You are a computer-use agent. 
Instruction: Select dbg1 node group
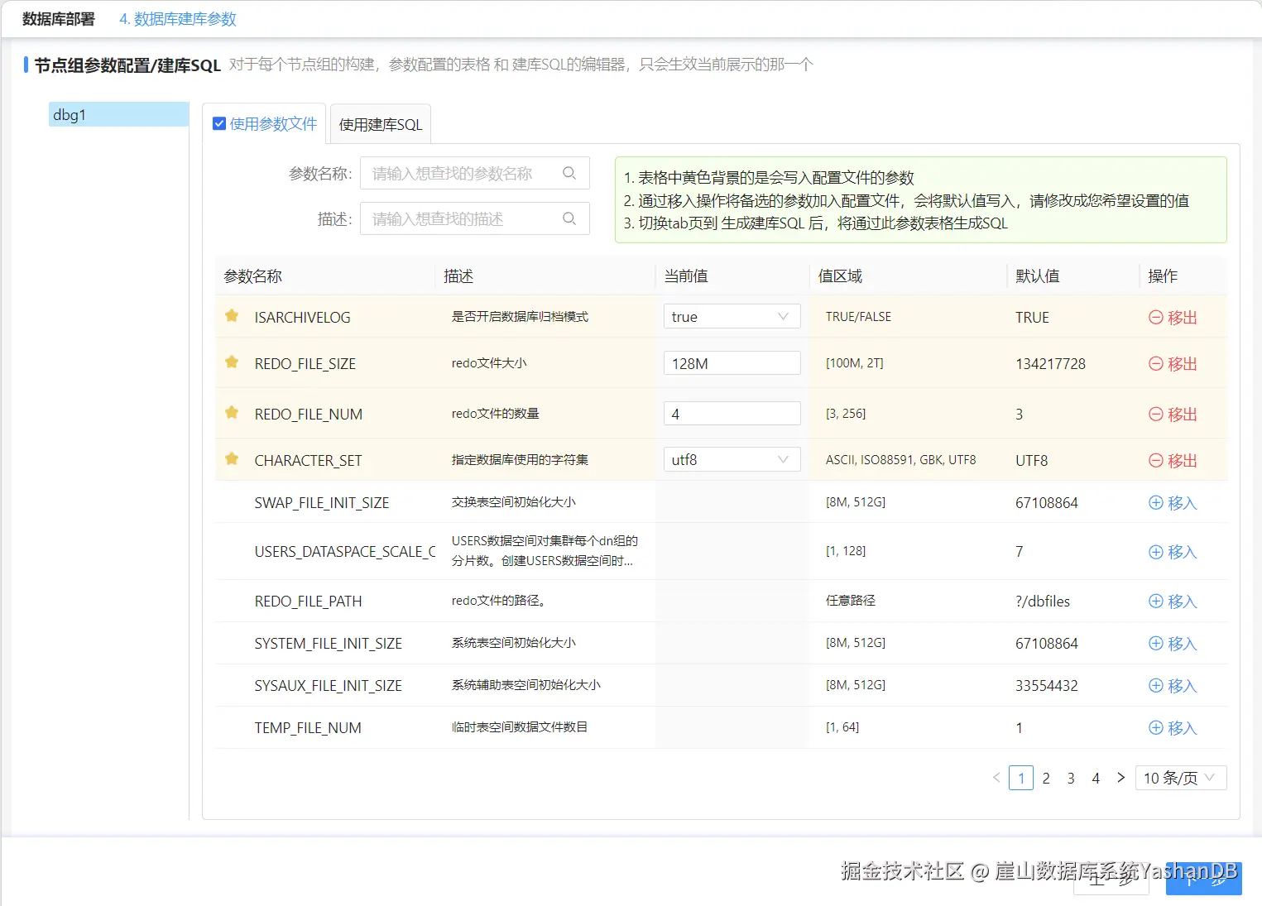pos(119,114)
